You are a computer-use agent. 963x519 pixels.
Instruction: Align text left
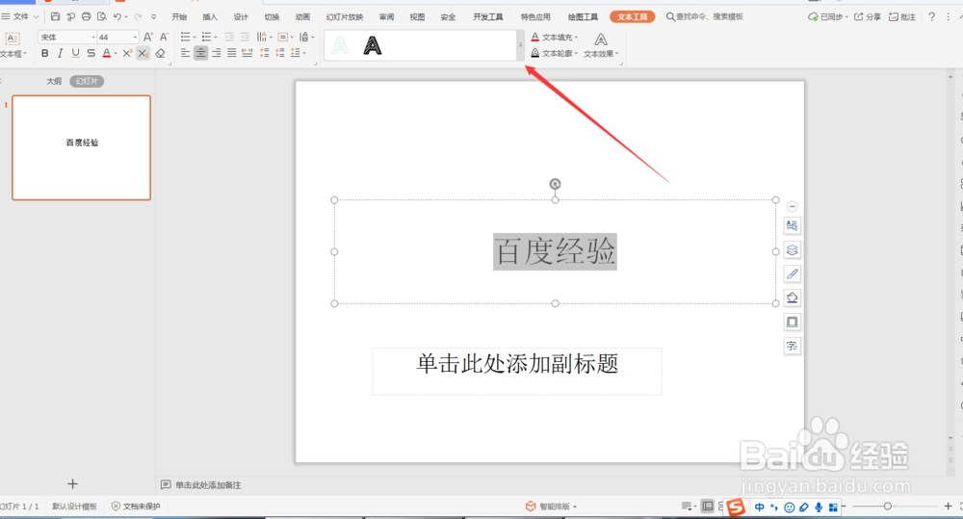pos(186,53)
